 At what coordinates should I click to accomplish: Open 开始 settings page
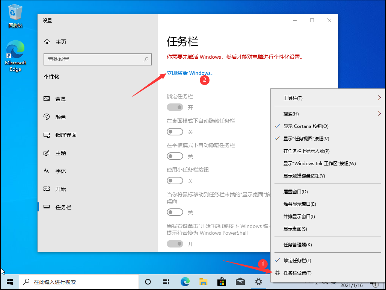(x=98, y=189)
